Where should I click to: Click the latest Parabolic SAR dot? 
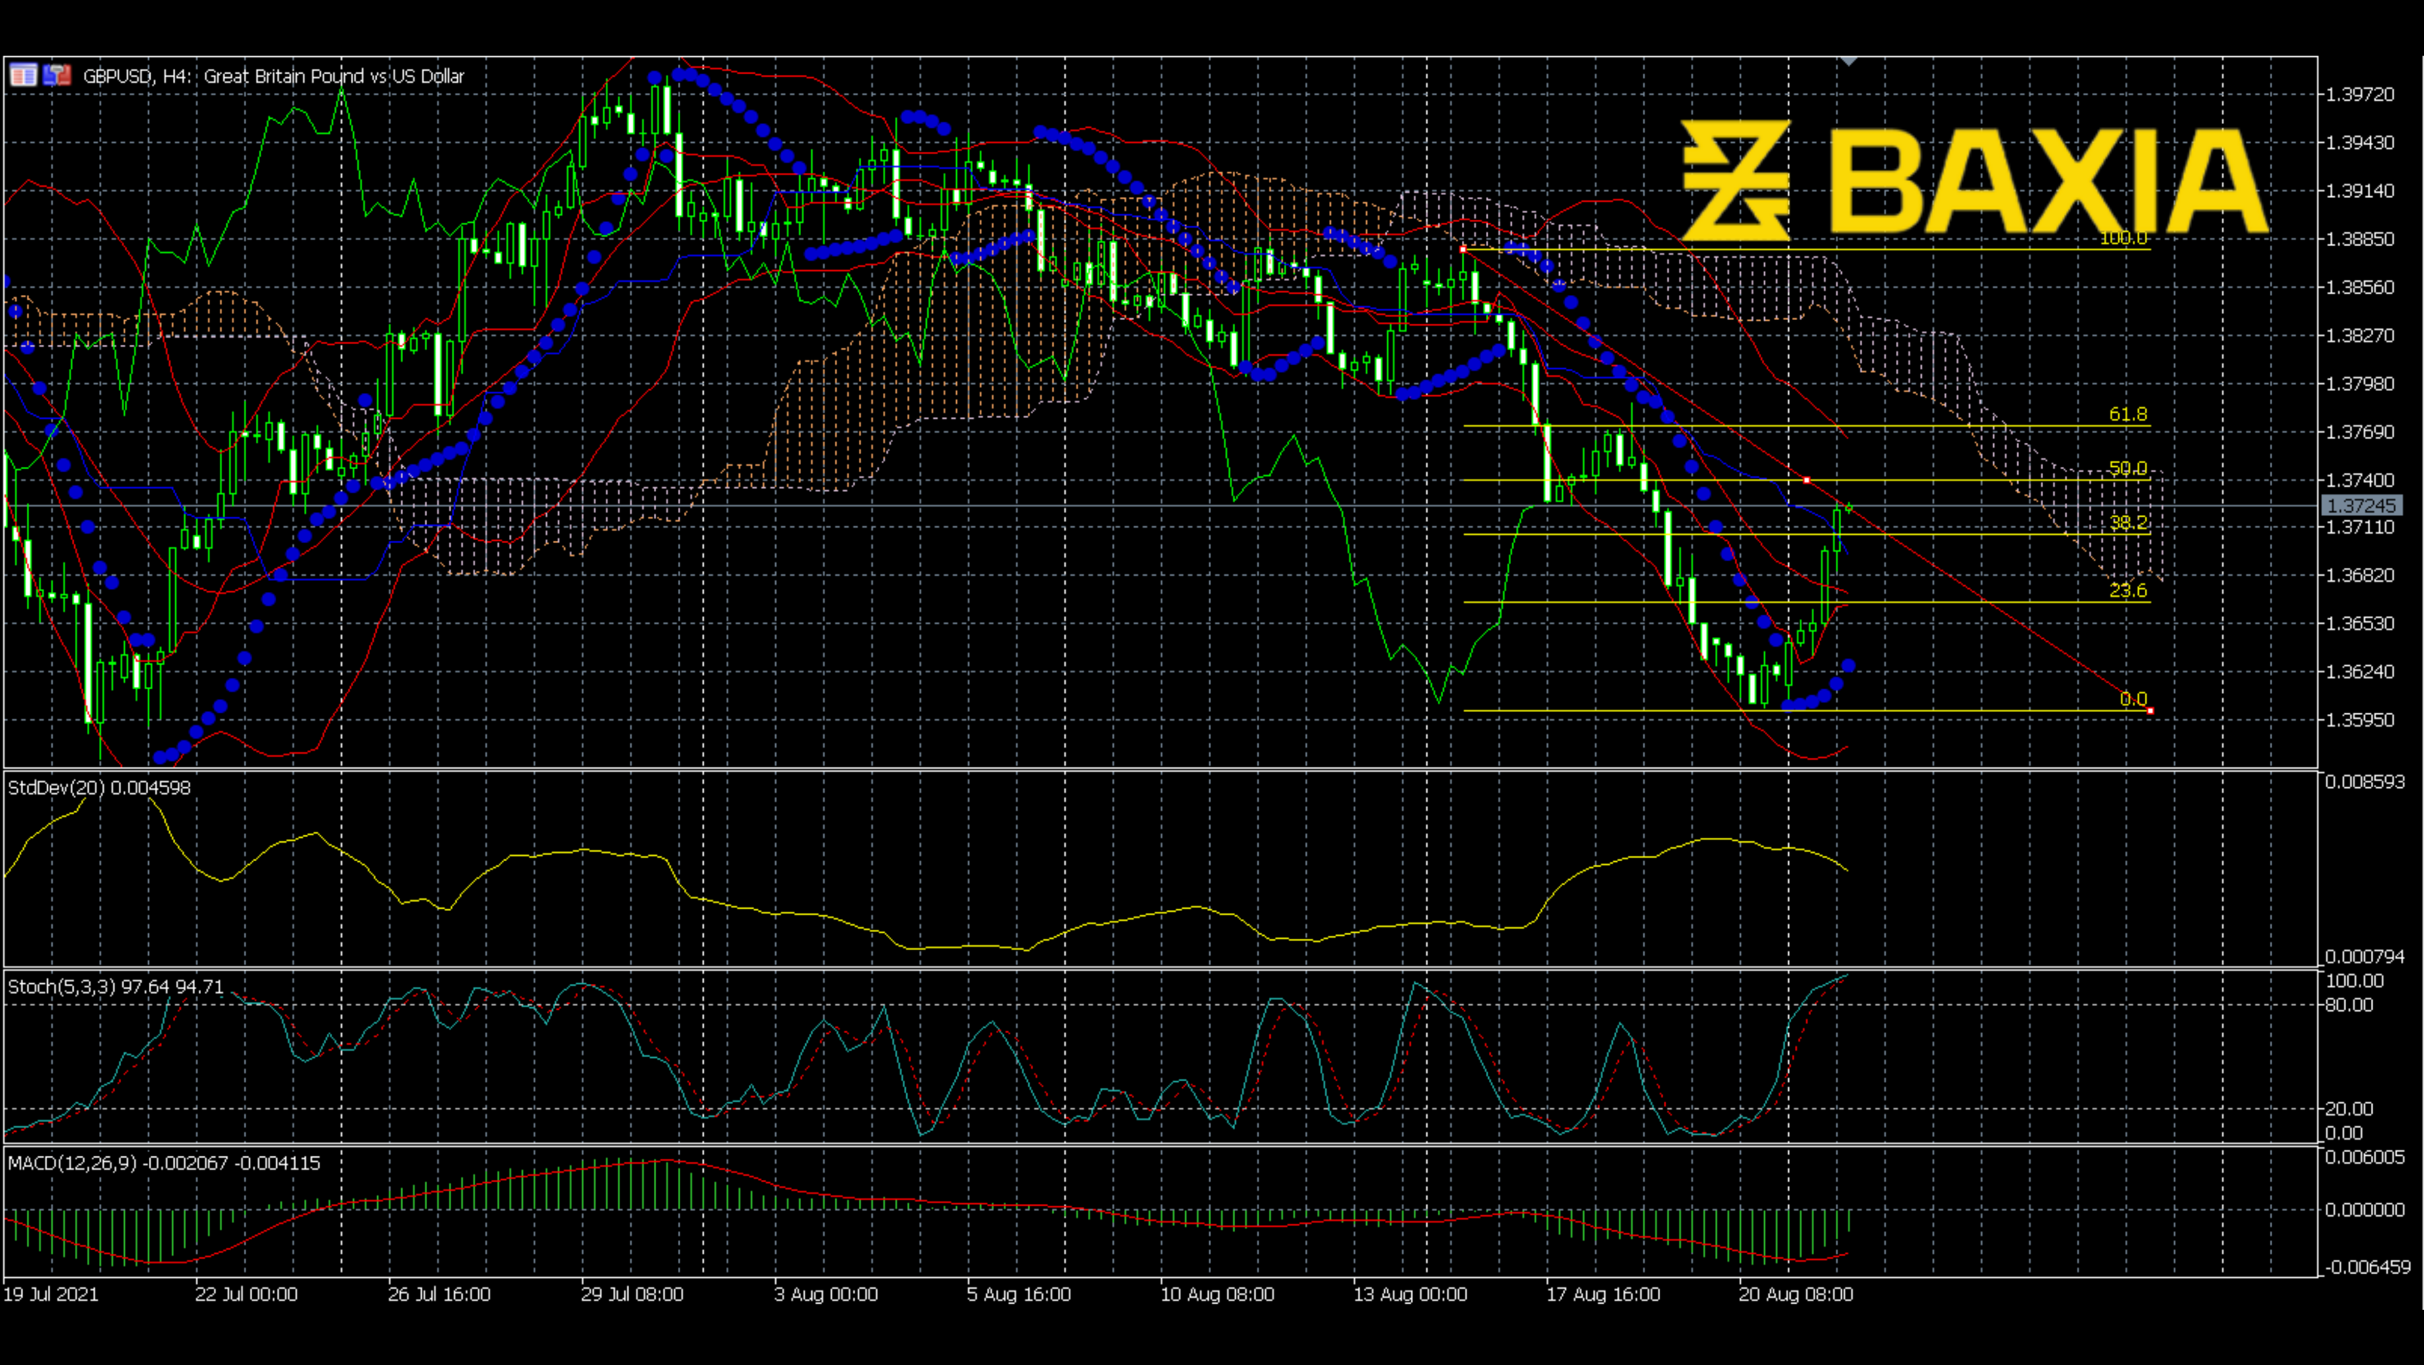point(1849,666)
